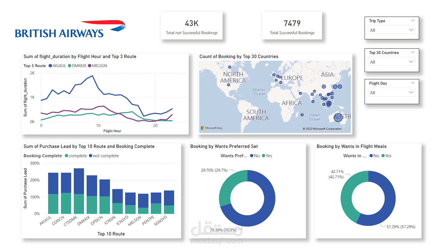Open the Top 30 Countries All dropdown

pos(391,62)
